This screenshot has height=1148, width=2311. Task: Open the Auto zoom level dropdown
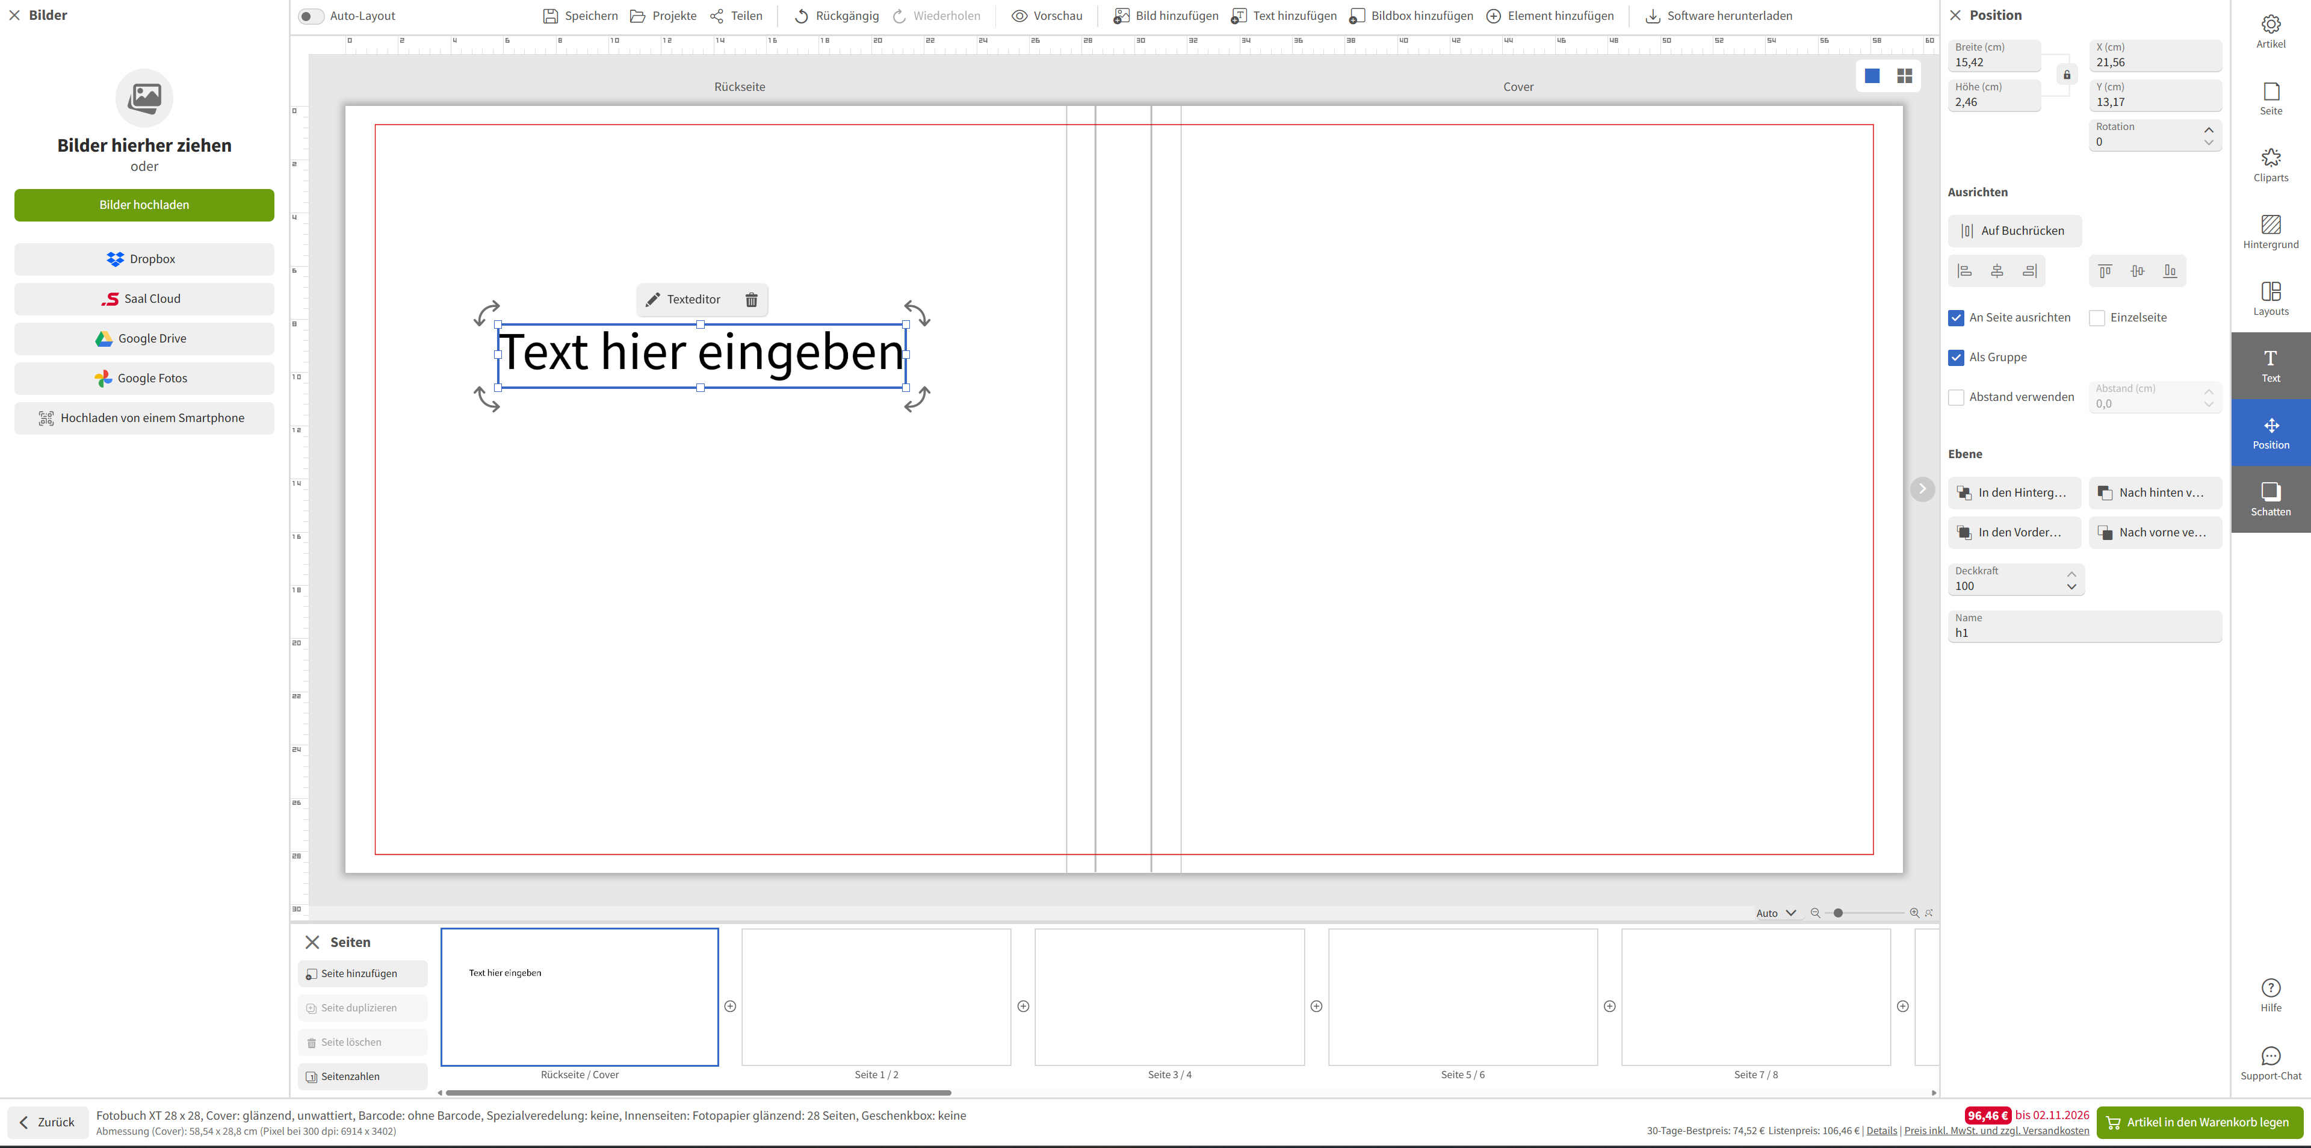point(1777,913)
